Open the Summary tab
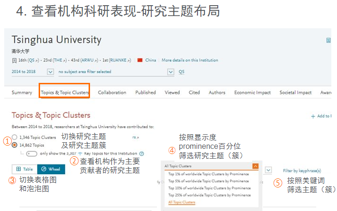This screenshot has width=337, height=211. coord(22,92)
